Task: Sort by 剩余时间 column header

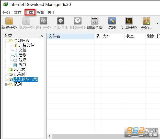Action: tap(153, 36)
